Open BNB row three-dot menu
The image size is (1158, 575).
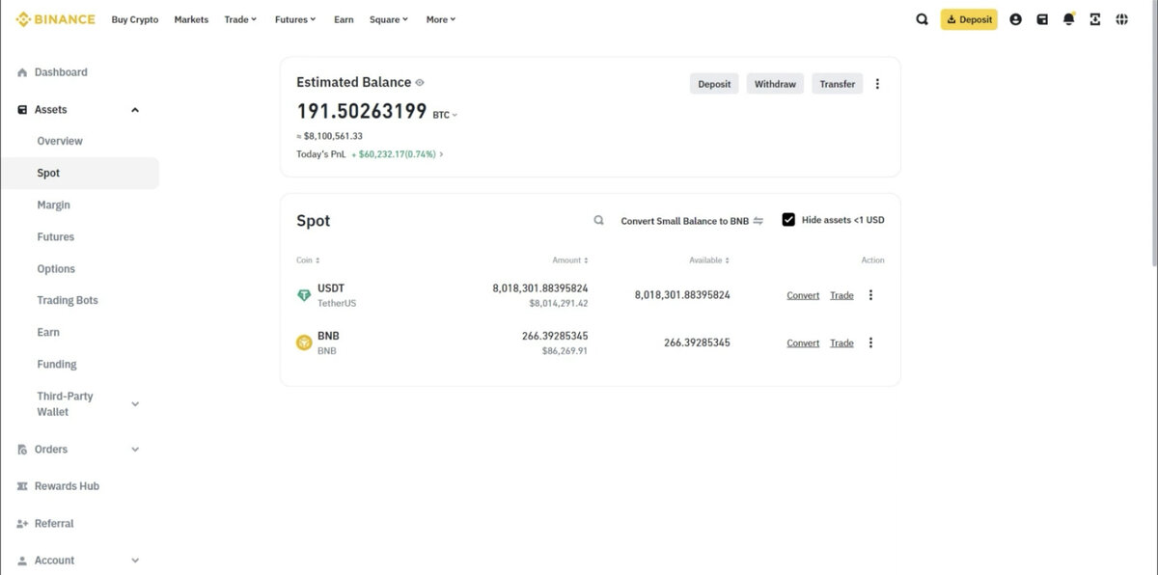coord(870,342)
